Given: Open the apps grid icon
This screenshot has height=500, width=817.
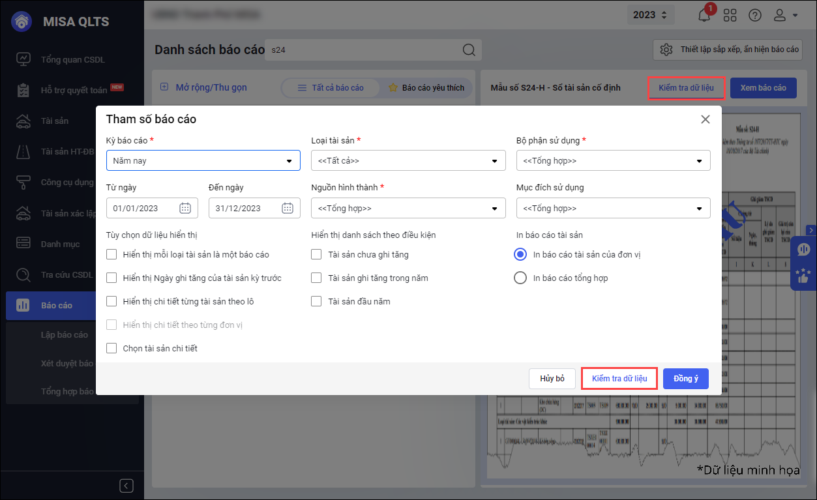Looking at the screenshot, I should (x=730, y=15).
